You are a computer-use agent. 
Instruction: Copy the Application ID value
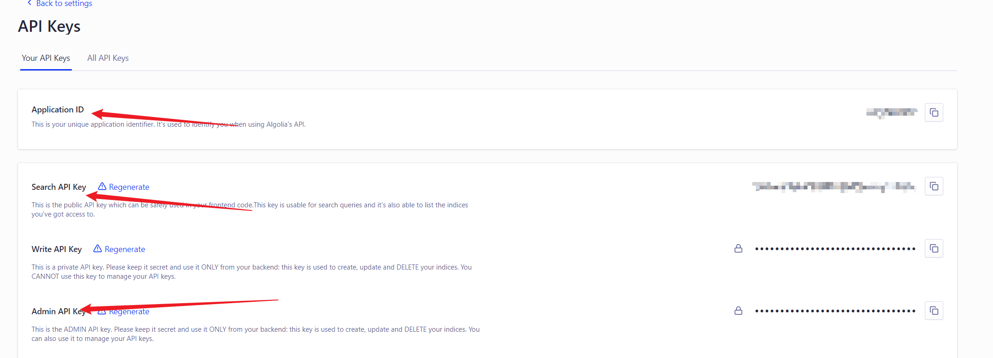[934, 112]
